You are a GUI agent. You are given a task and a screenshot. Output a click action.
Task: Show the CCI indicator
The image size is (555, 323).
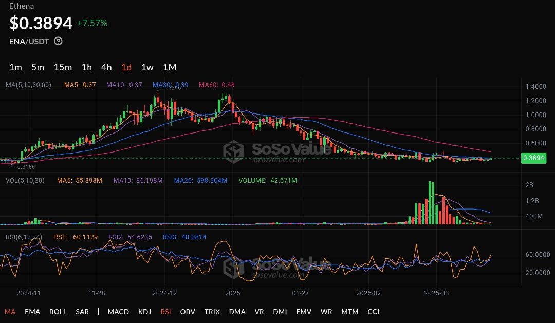tap(374, 312)
